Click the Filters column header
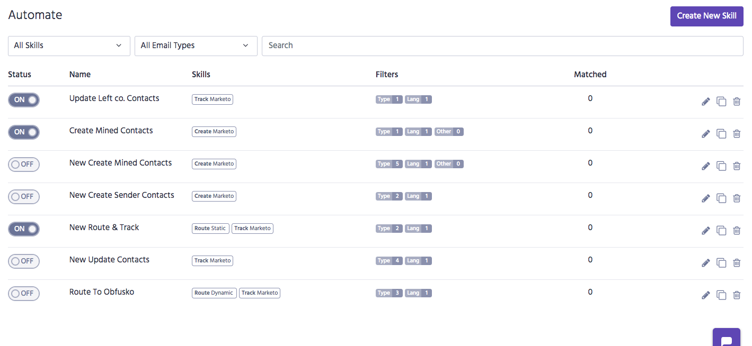This screenshot has height=346, width=752. 387,75
